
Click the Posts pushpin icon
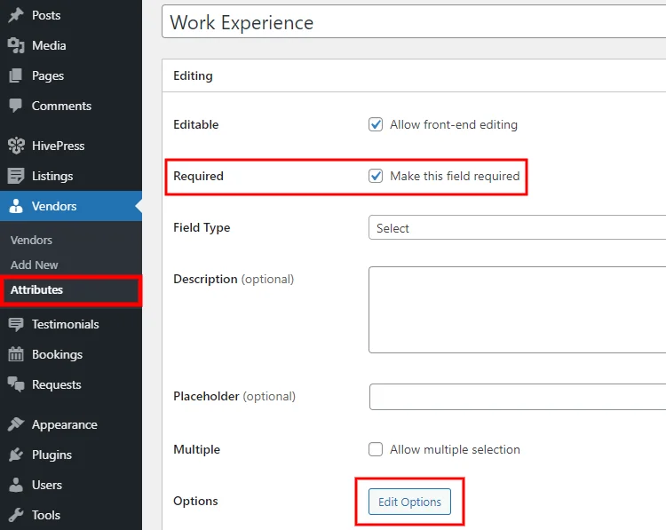(16, 15)
